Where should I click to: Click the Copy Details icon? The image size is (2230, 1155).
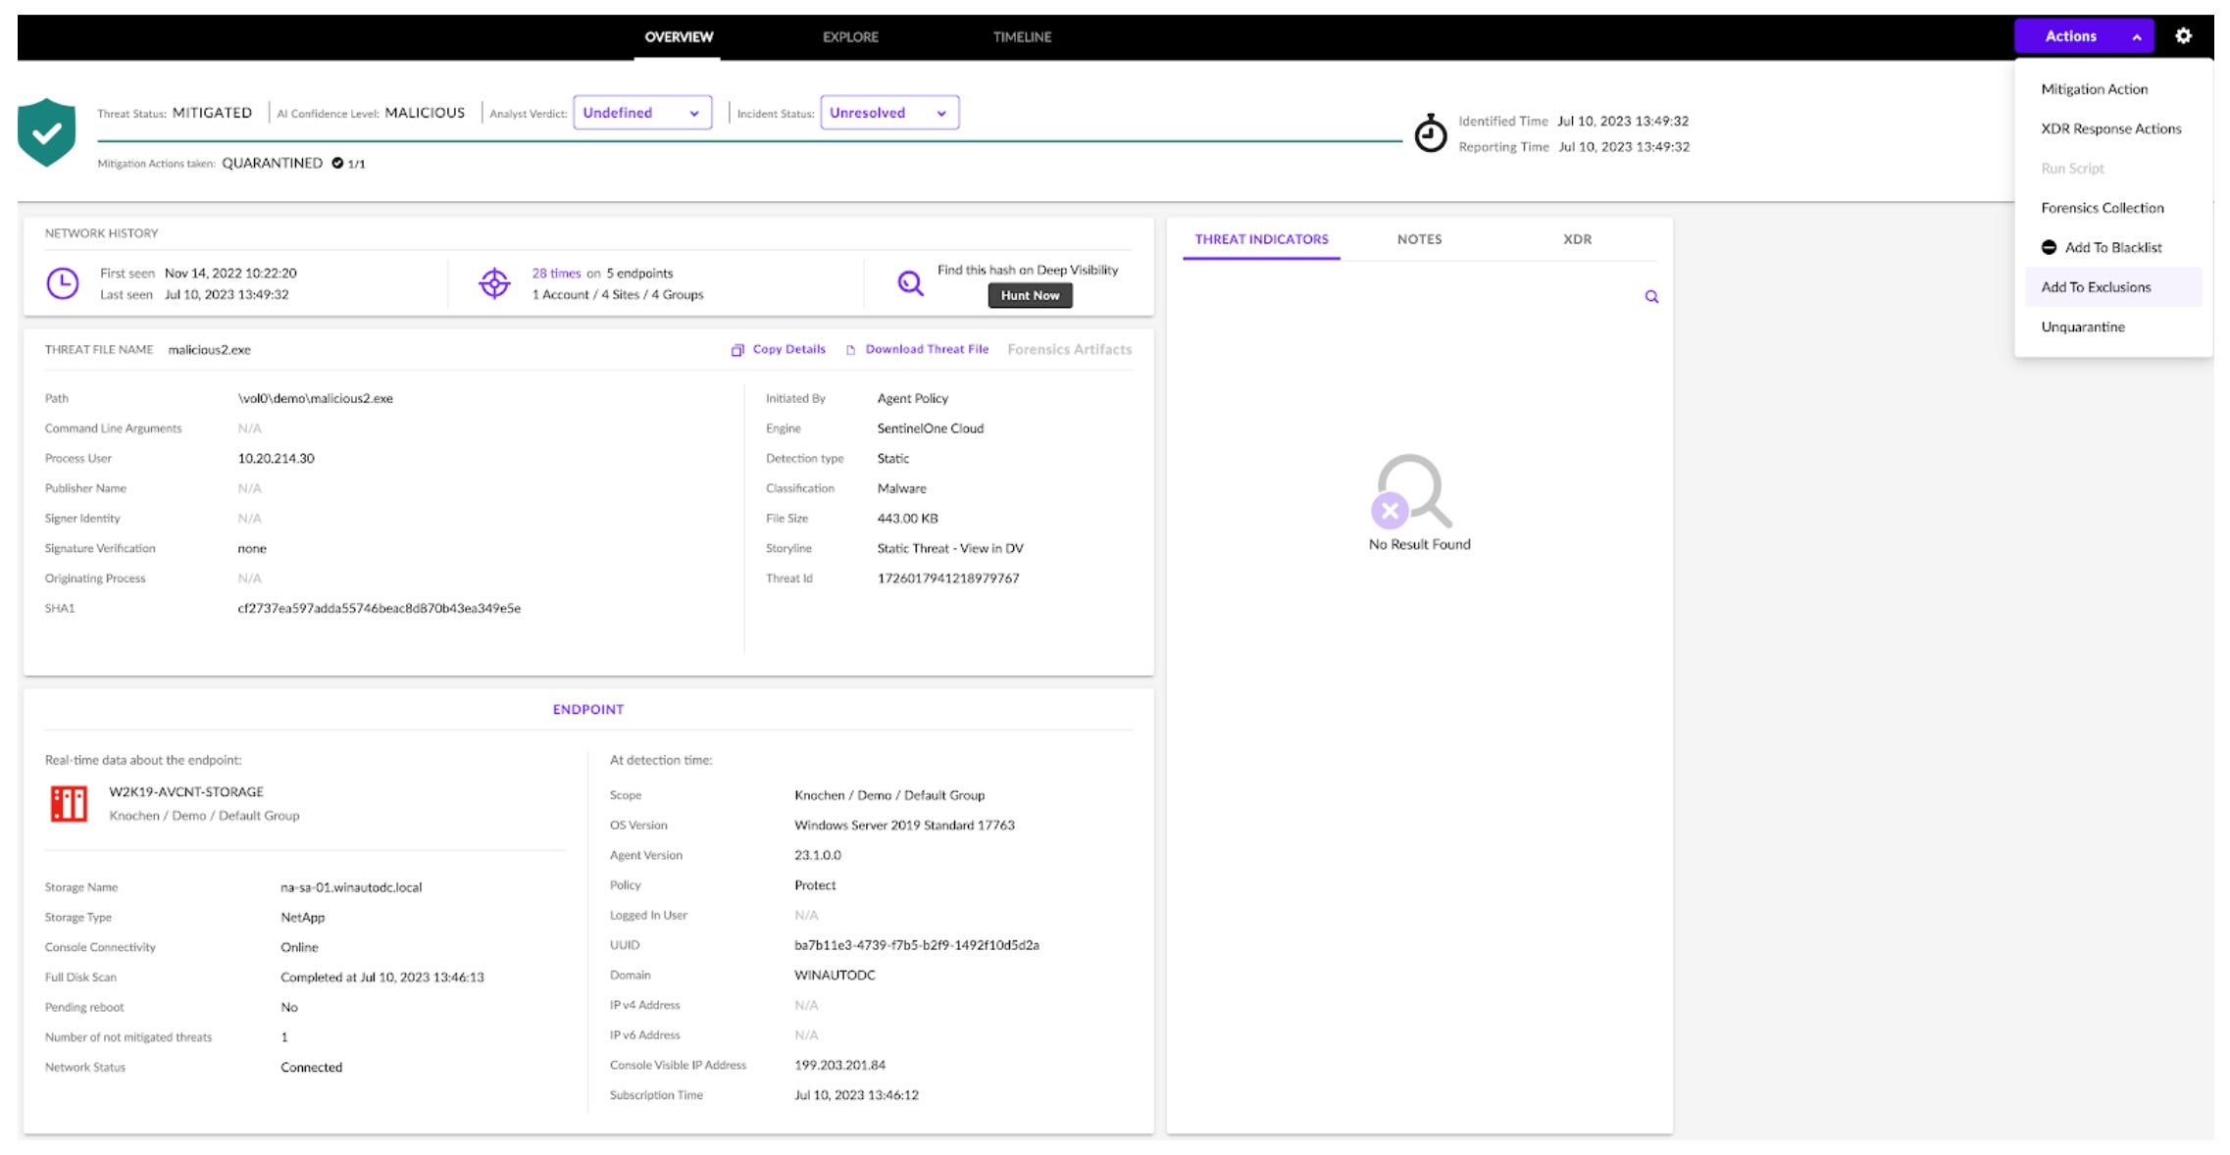coord(737,350)
